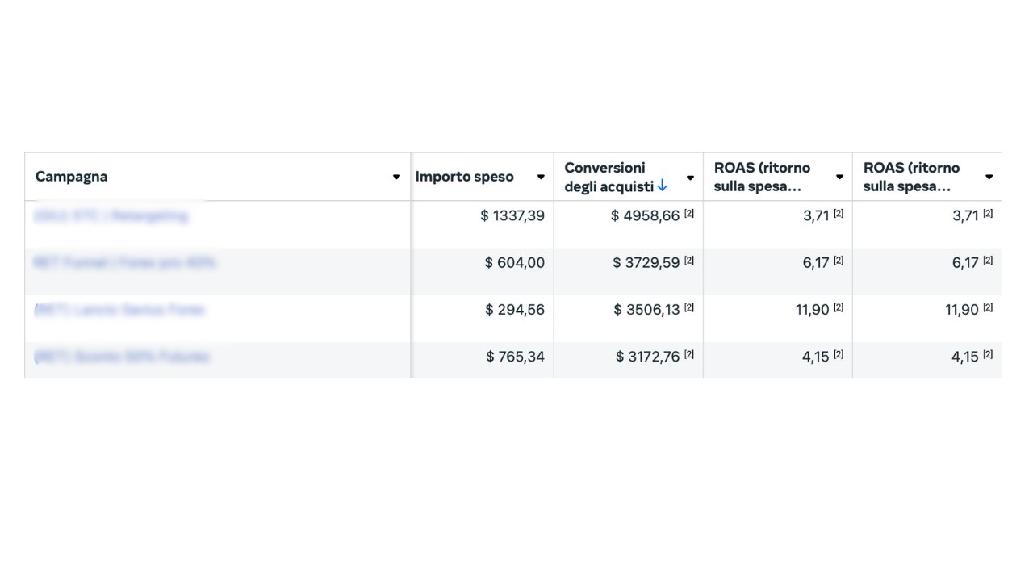Click the Importo speso header label
The width and height of the screenshot is (1033, 581).
click(464, 177)
